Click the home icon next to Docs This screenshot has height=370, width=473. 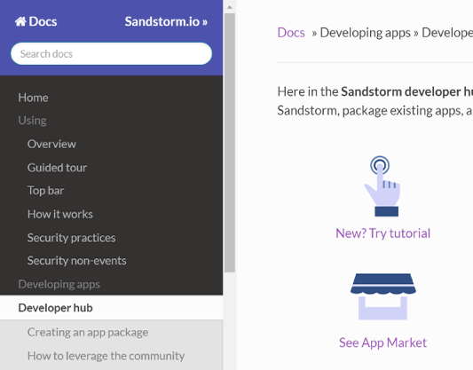(20, 21)
